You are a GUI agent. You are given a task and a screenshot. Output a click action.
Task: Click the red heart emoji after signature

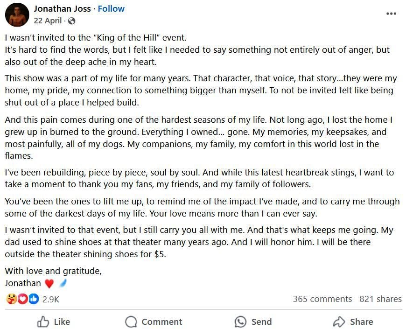(x=49, y=283)
